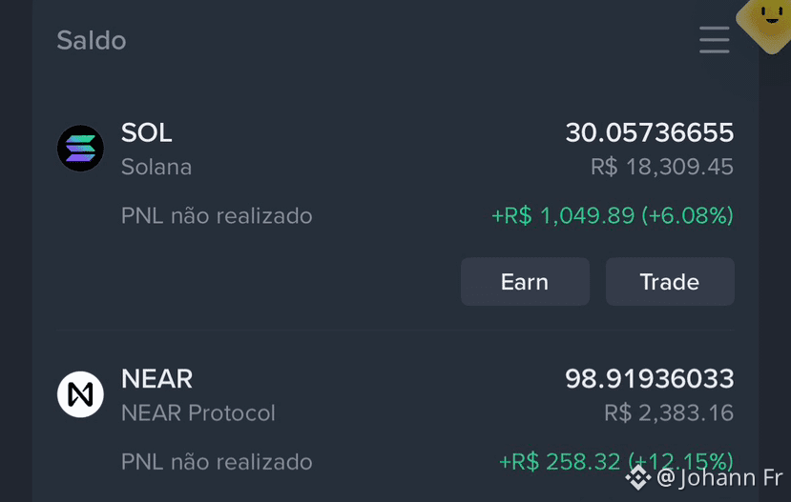Select the Saldo heading
Screen dimensions: 791x502
click(92, 40)
